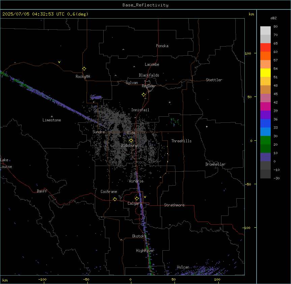The height and width of the screenshot is (284, 291).
Task: Click the dBZ legend heading
Action: point(273,18)
